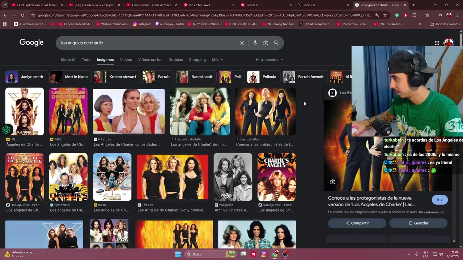Click the Ir button in preview panel
This screenshot has height=260, width=463.
click(x=440, y=200)
